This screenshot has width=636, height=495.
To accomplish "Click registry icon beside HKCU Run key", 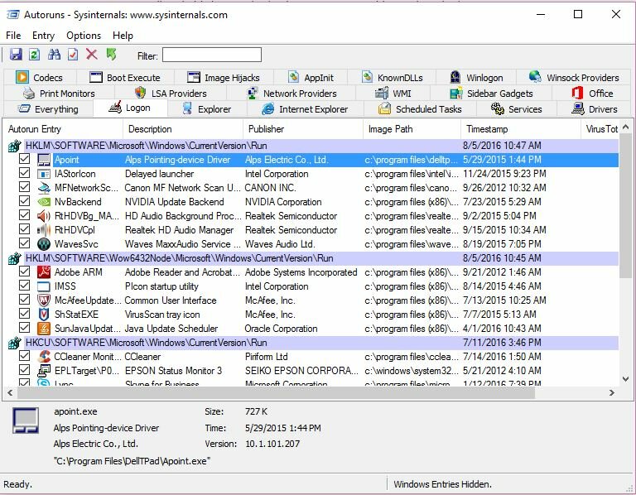I will pyautogui.click(x=15, y=343).
